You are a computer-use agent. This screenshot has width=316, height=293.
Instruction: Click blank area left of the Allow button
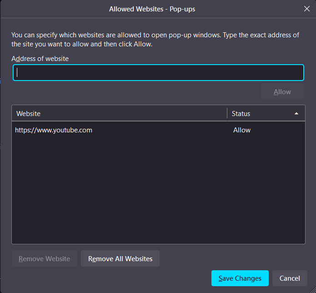[x=136, y=92]
